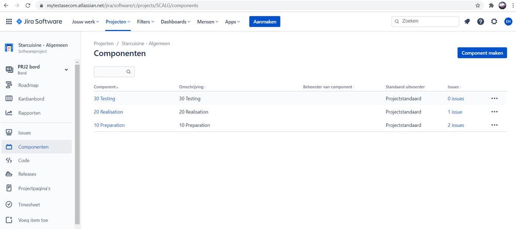This screenshot has height=229, width=516.
Task: Click the component filter search box
Action: click(114, 72)
